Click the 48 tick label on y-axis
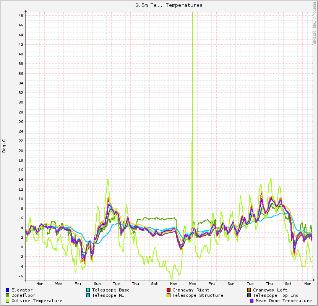 tap(21, 16)
